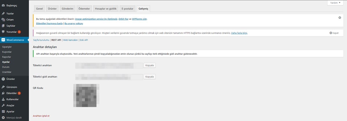Open the Orbit Fox plugin link
Viewport: 347px width, 121px height.
[x=123, y=19]
